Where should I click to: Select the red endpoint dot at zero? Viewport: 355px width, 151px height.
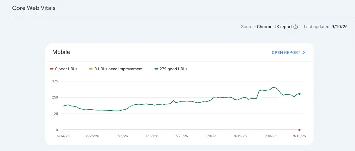299,130
